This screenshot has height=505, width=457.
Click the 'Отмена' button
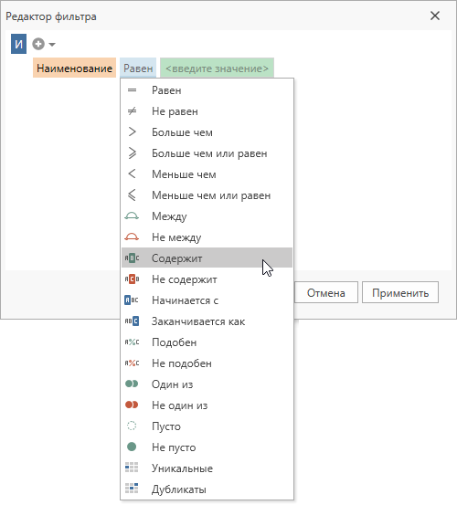tap(326, 293)
